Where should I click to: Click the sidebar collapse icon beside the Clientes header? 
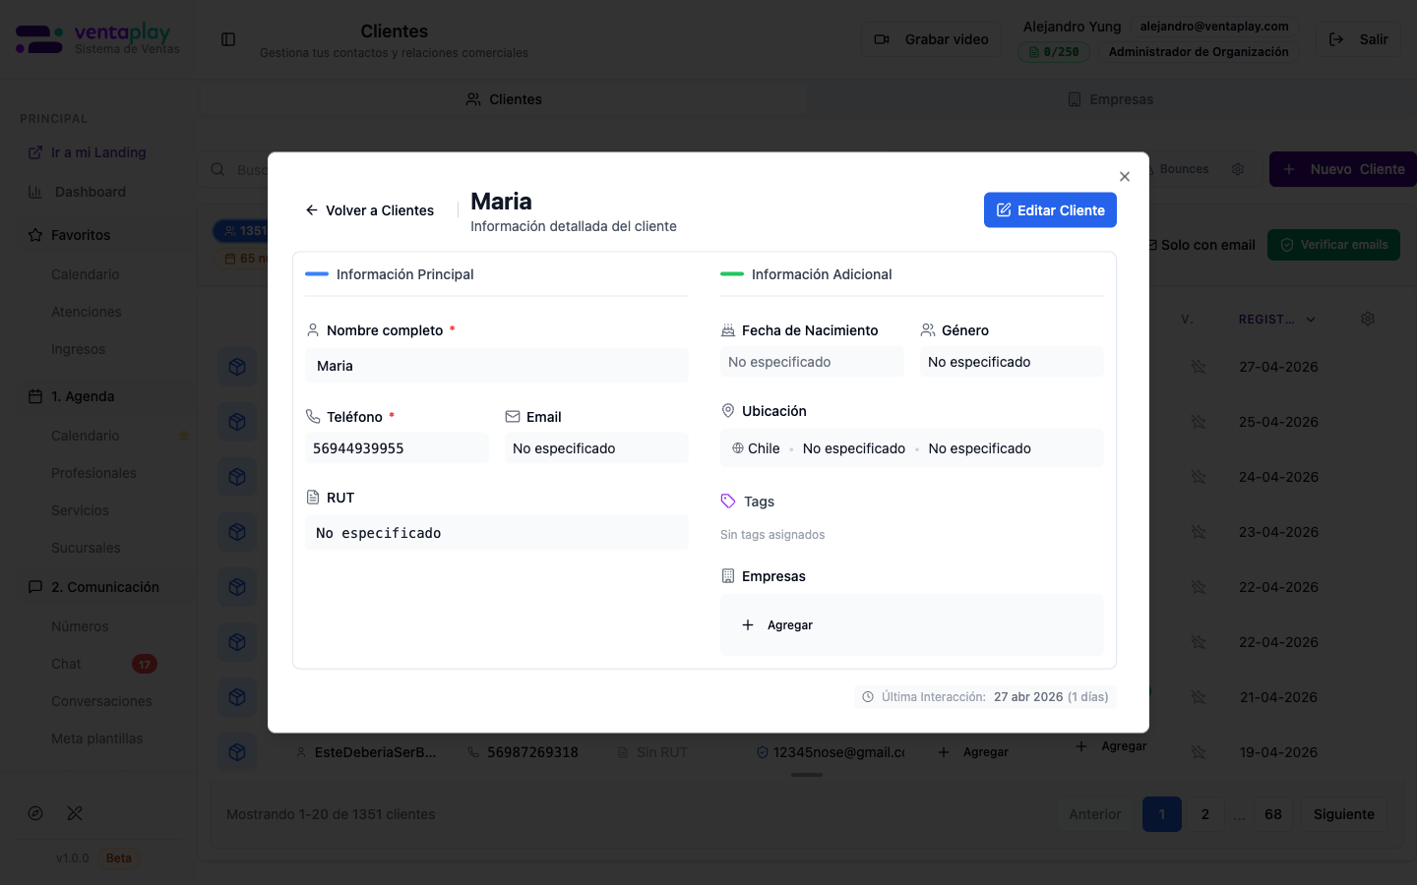(227, 39)
